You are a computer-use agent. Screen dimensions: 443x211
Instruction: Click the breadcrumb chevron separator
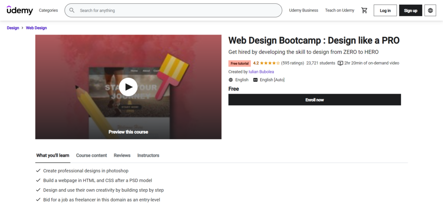[22, 28]
